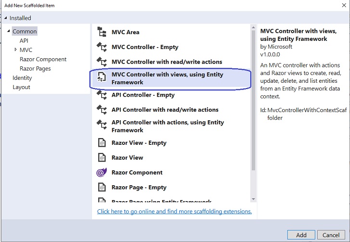This screenshot has height=242, width=350.
Task: Click API Controller with read/write actions icon
Action: [102, 110]
